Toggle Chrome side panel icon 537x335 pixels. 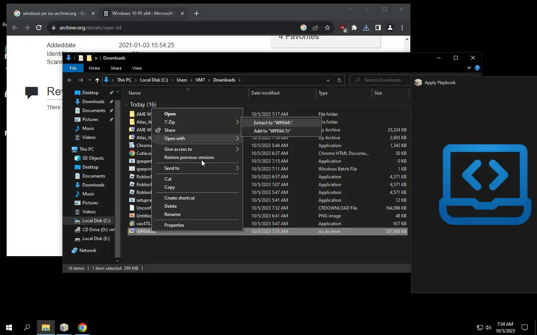pos(378,28)
